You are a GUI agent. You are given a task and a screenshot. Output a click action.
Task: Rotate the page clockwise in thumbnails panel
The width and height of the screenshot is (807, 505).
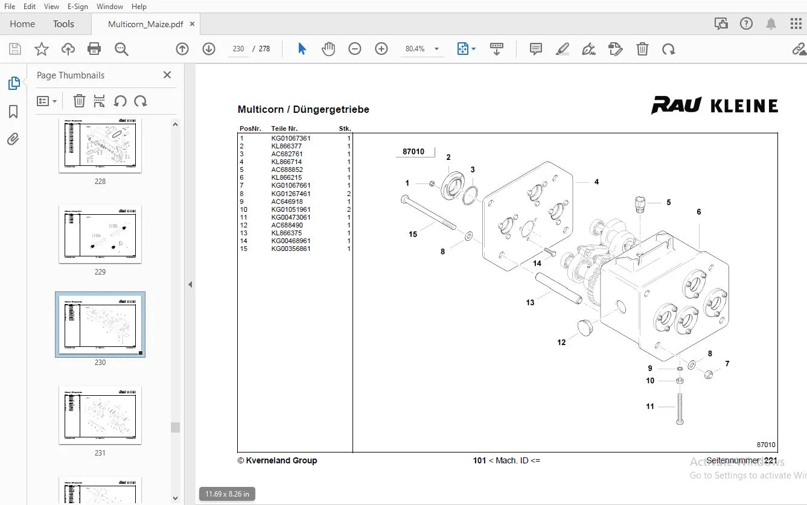click(141, 101)
